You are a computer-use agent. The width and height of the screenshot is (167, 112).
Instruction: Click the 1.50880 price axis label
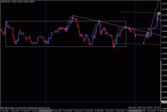pyautogui.click(x=164, y=31)
